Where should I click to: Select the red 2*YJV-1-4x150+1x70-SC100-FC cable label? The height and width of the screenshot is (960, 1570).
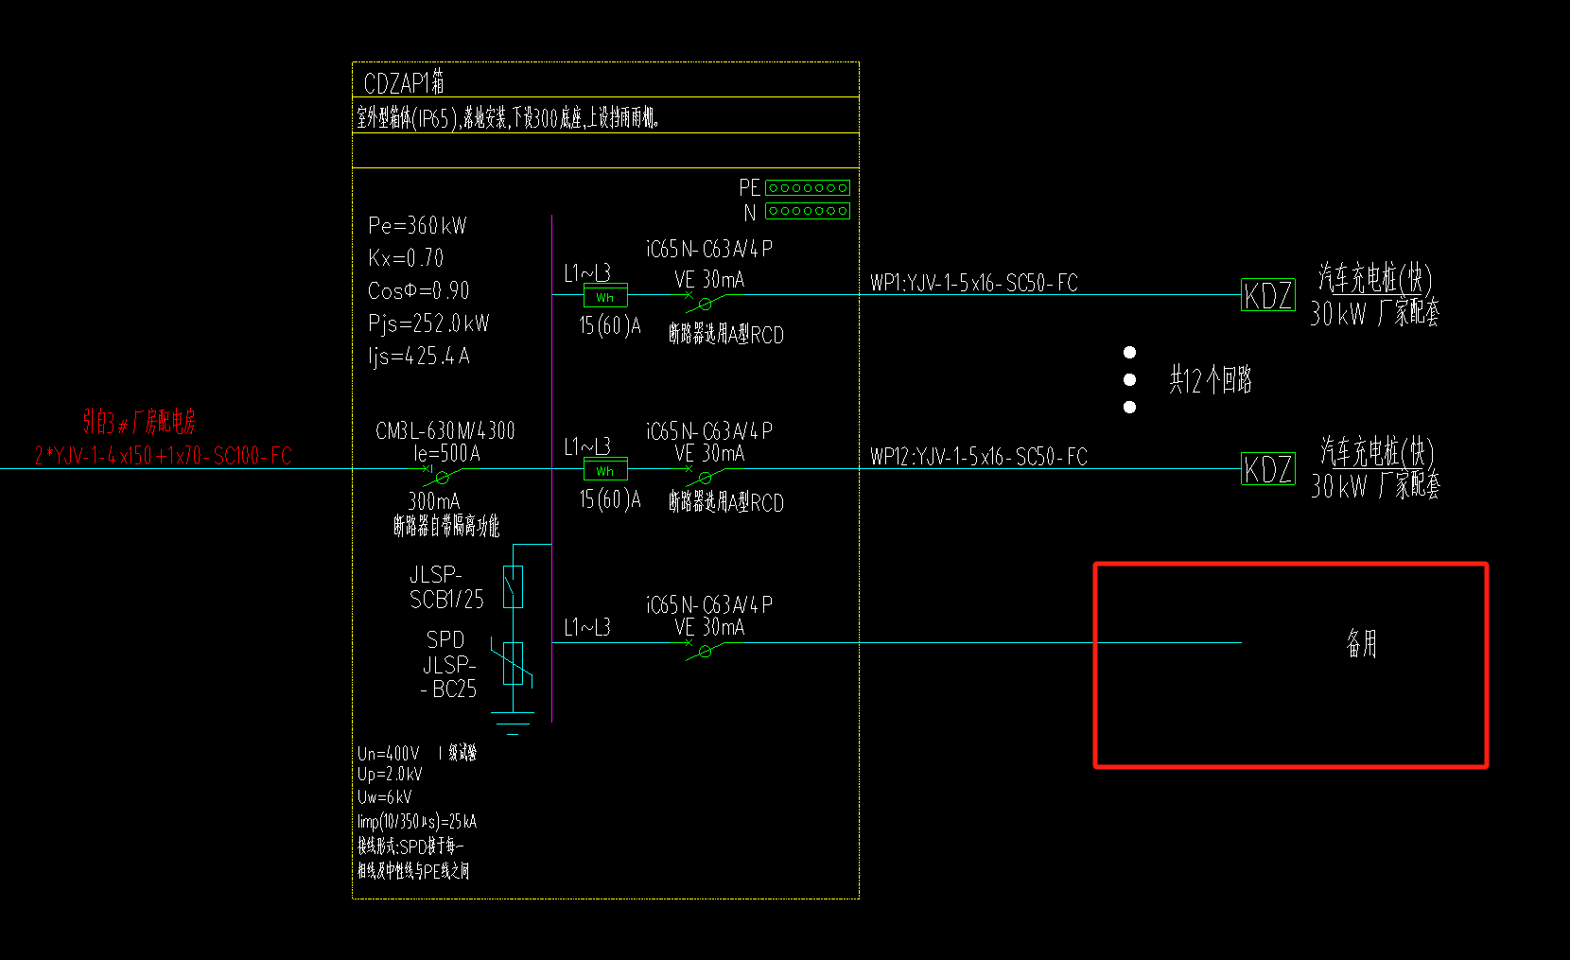tap(163, 456)
